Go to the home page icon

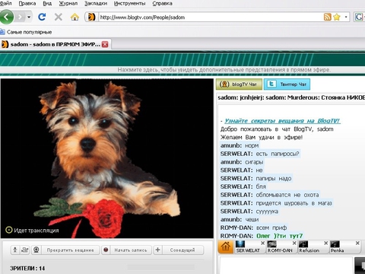pos(75,17)
